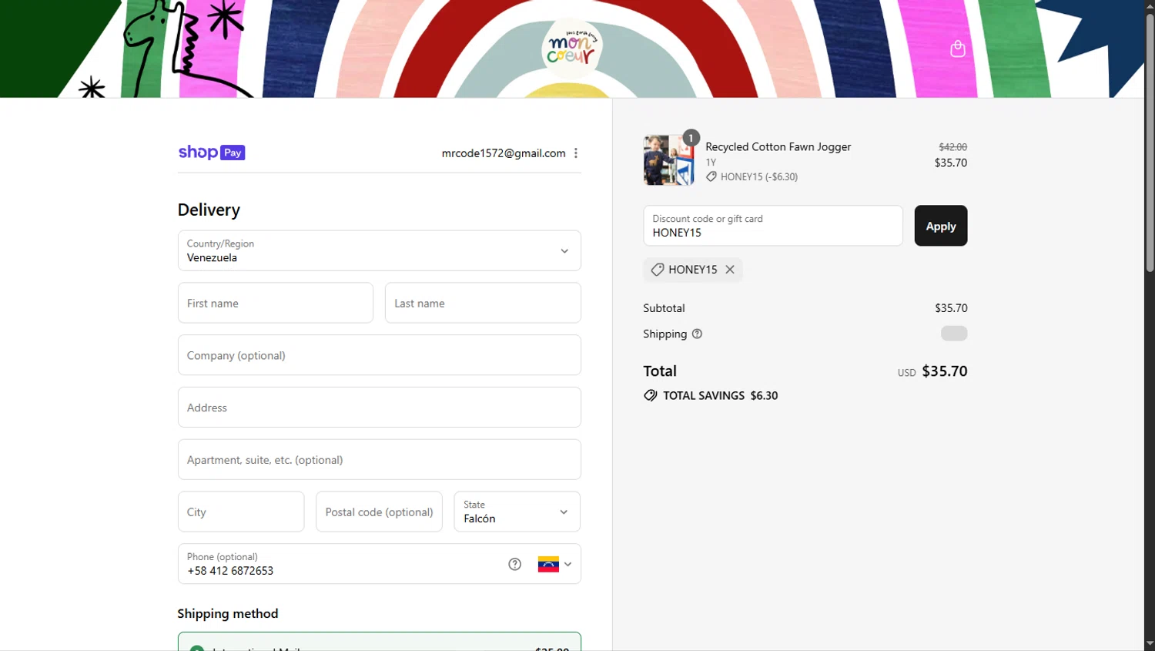Viewport: 1155px width, 651px height.
Task: Open the phone country flag selector
Action: click(555, 564)
